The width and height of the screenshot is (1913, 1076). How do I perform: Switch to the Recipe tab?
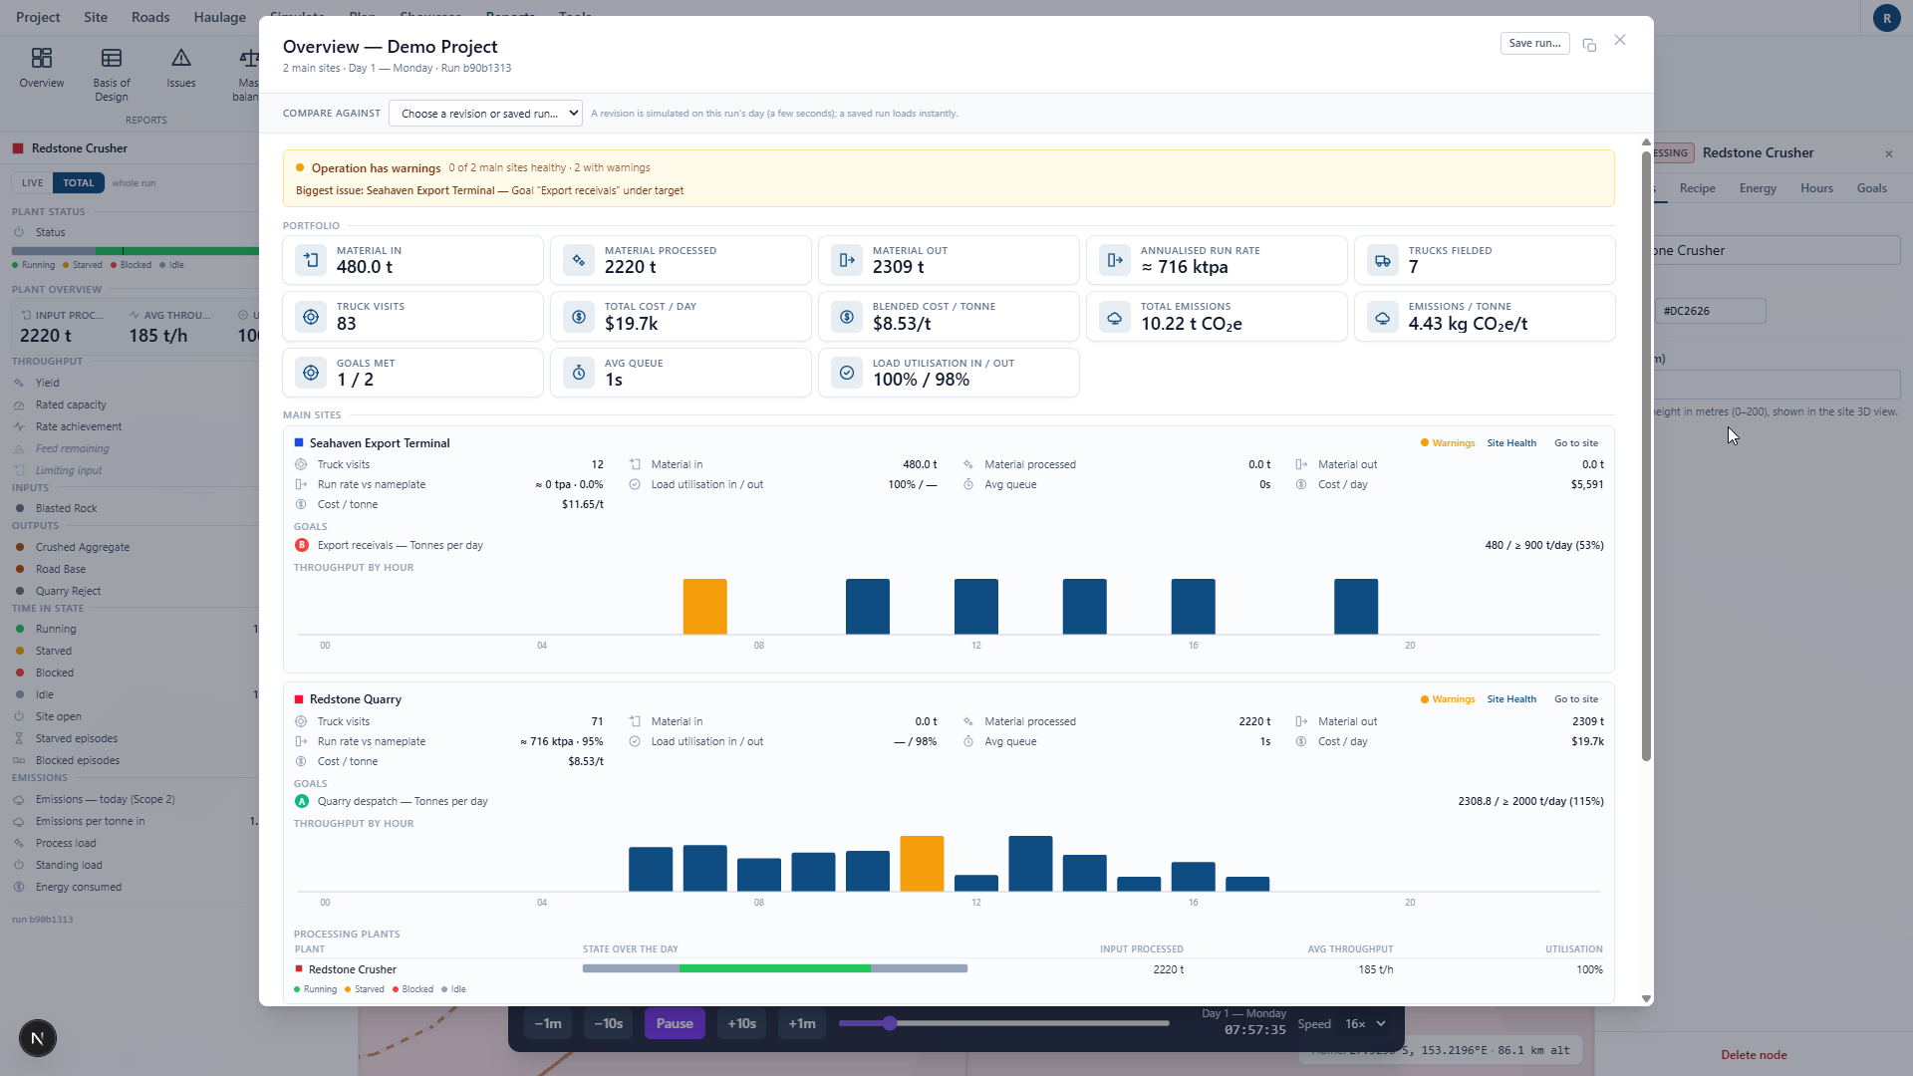1697,188
